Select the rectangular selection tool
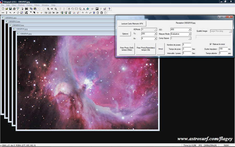 [x=76, y=9]
